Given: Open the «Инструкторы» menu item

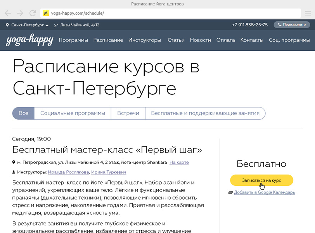Looking at the screenshot, I should coord(145,40).
